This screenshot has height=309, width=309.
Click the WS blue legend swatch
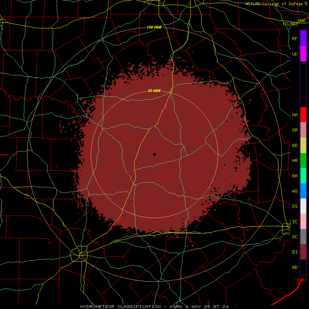(x=303, y=191)
